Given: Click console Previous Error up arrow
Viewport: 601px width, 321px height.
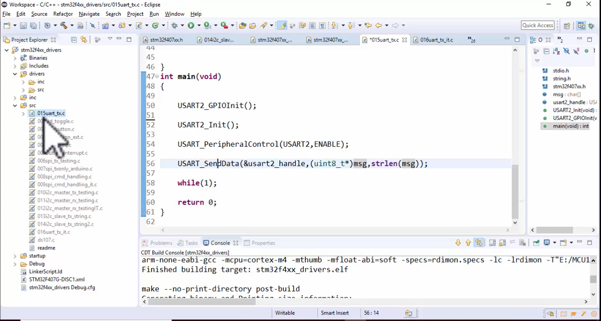Looking at the screenshot, I should point(468,243).
